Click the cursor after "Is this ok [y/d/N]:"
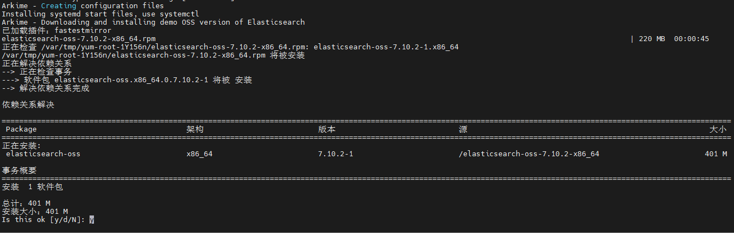This screenshot has height=233, width=734. tap(92, 220)
